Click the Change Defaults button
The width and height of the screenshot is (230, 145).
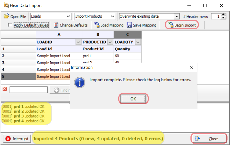70,25
